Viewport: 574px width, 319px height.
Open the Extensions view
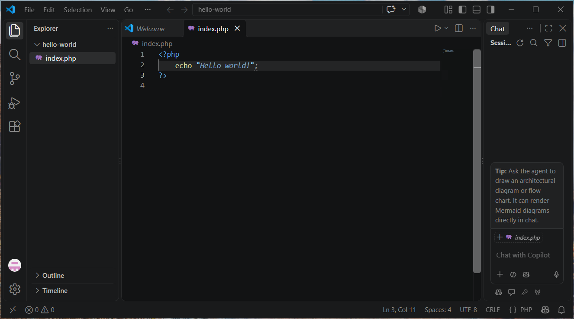pos(15,126)
